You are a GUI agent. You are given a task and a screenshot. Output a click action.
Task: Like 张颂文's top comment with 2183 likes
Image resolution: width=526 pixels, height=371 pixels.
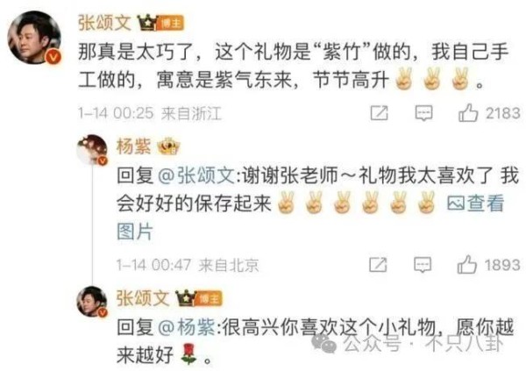[468, 113]
